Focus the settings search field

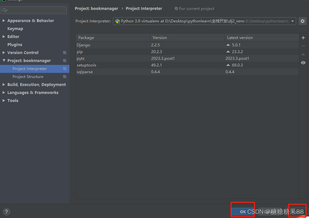pyautogui.click(x=34, y=10)
